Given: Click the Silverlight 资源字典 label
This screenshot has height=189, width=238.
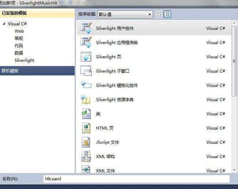Looking at the screenshot, I should tap(115, 99).
